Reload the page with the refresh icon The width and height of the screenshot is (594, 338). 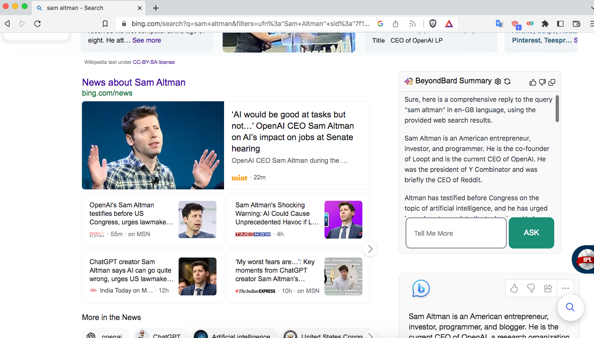pyautogui.click(x=37, y=24)
